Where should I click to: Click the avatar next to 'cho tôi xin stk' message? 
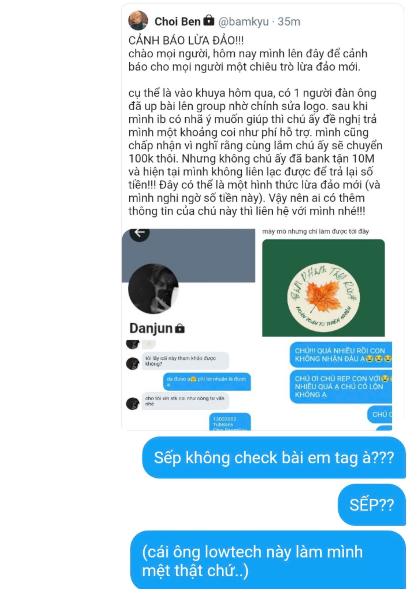(x=133, y=403)
